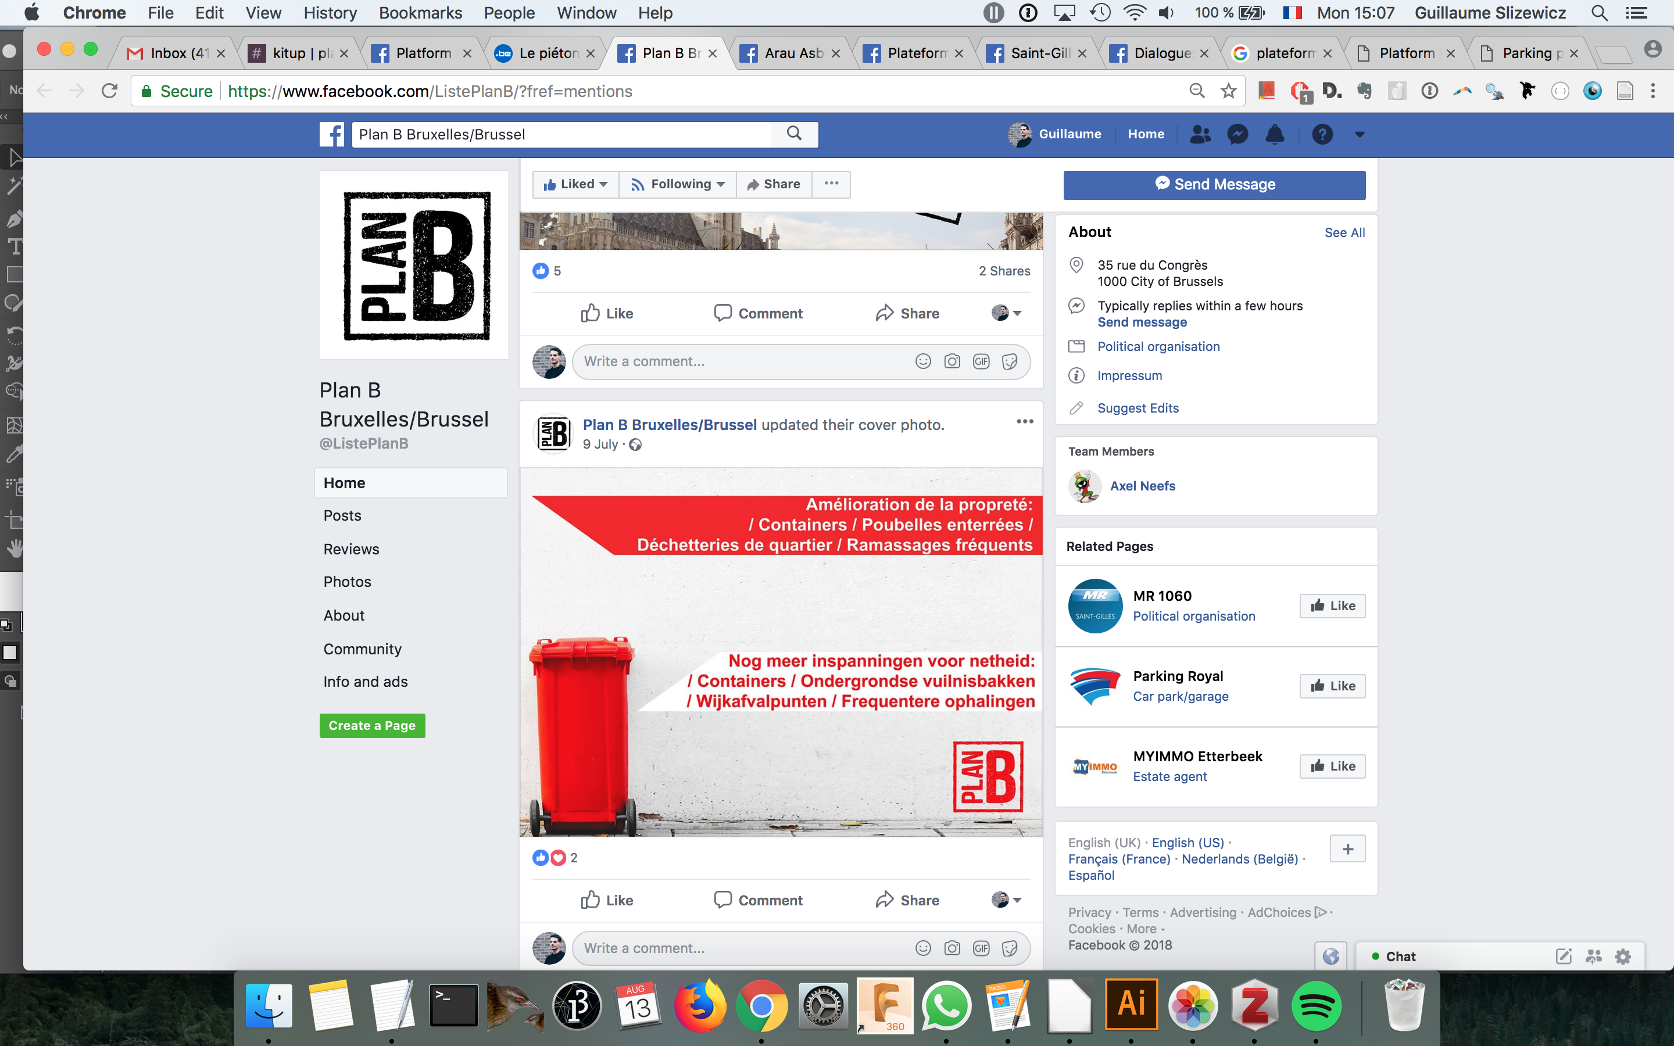
Task: Open Chat settings gear icon
Action: 1623,956
